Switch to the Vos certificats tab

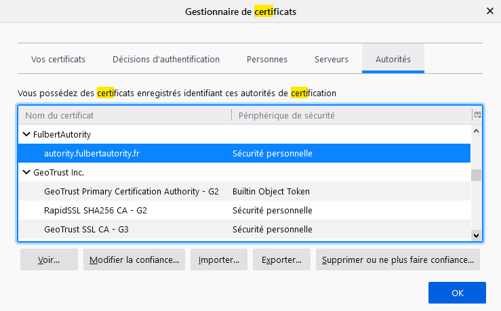coord(58,60)
